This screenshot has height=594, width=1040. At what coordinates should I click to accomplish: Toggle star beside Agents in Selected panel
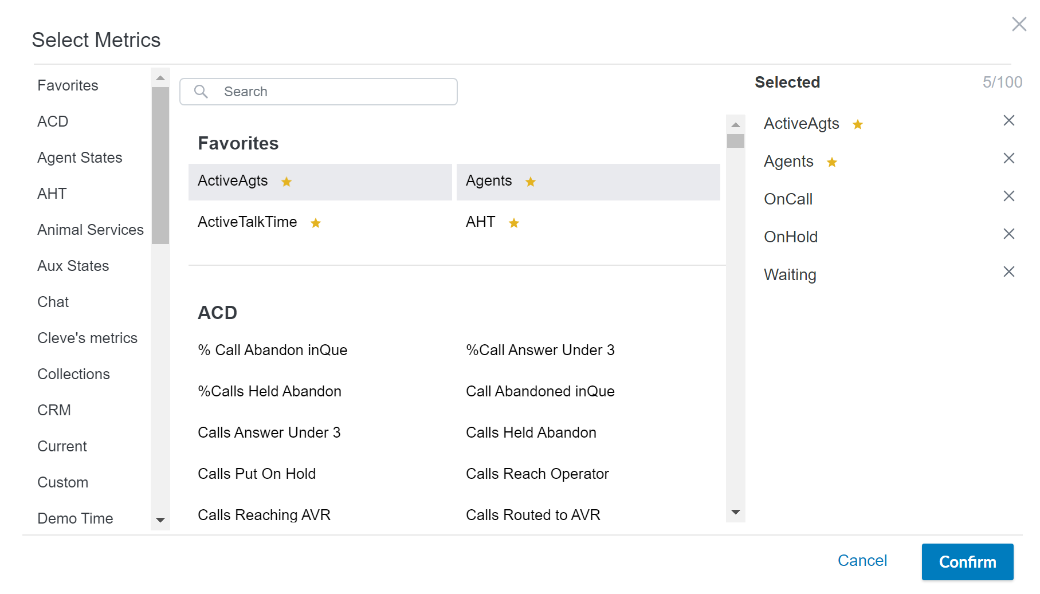pos(832,162)
